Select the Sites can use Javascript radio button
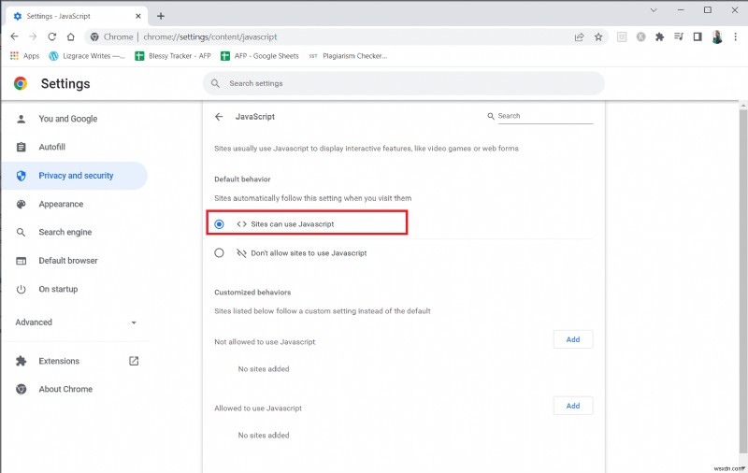Image resolution: width=748 pixels, height=473 pixels. (219, 224)
